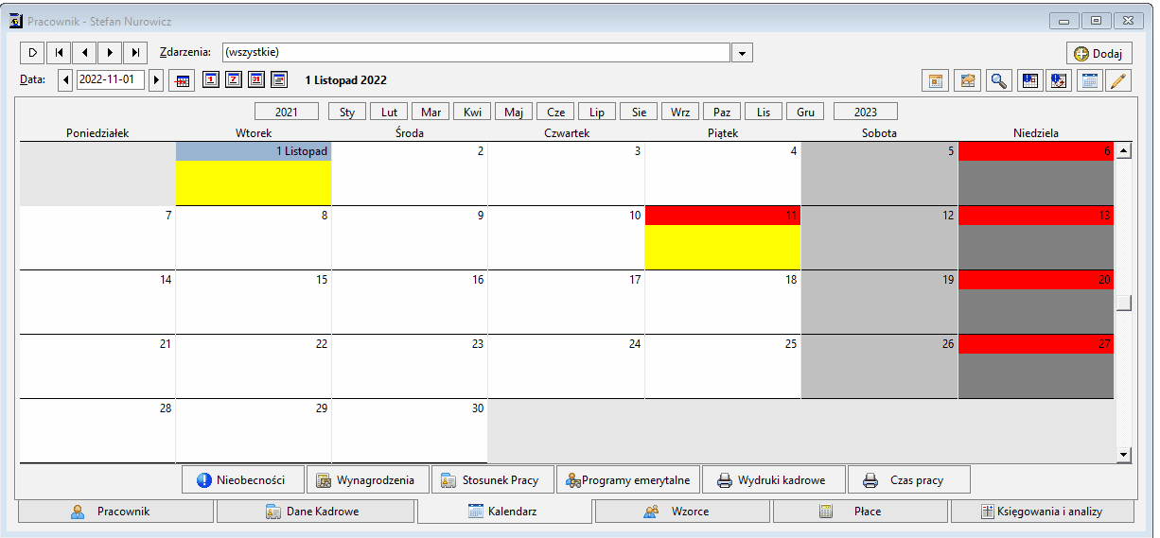Click the week view icon marked 7

[234, 79]
